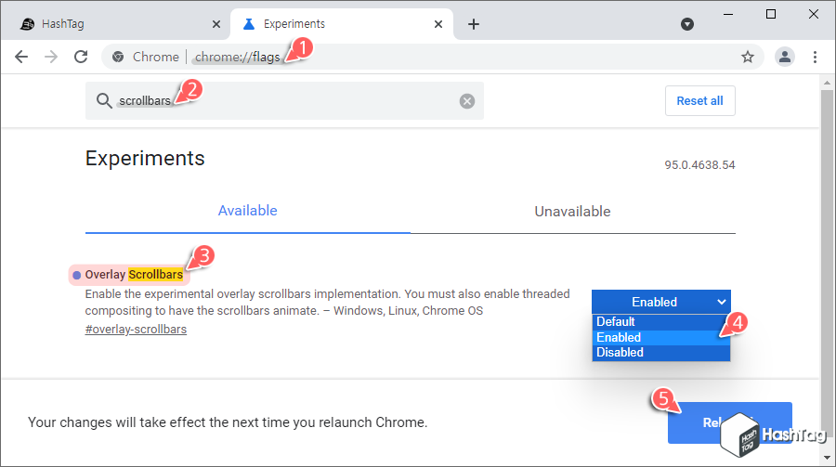Maximize the Chrome window

tap(770, 15)
